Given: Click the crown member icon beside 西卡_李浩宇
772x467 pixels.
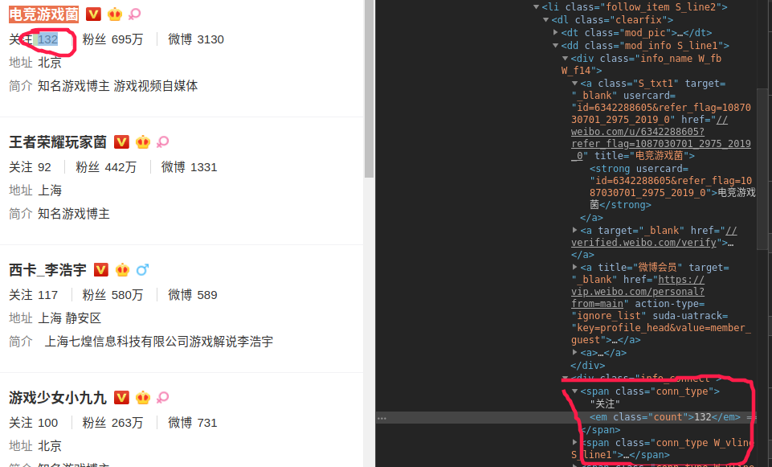Looking at the screenshot, I should point(122,269).
